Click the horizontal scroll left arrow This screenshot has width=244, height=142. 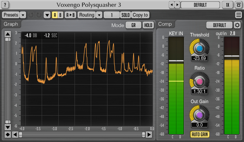point(15,135)
